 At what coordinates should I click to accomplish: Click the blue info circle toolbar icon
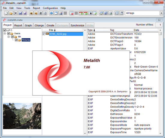[51, 13]
